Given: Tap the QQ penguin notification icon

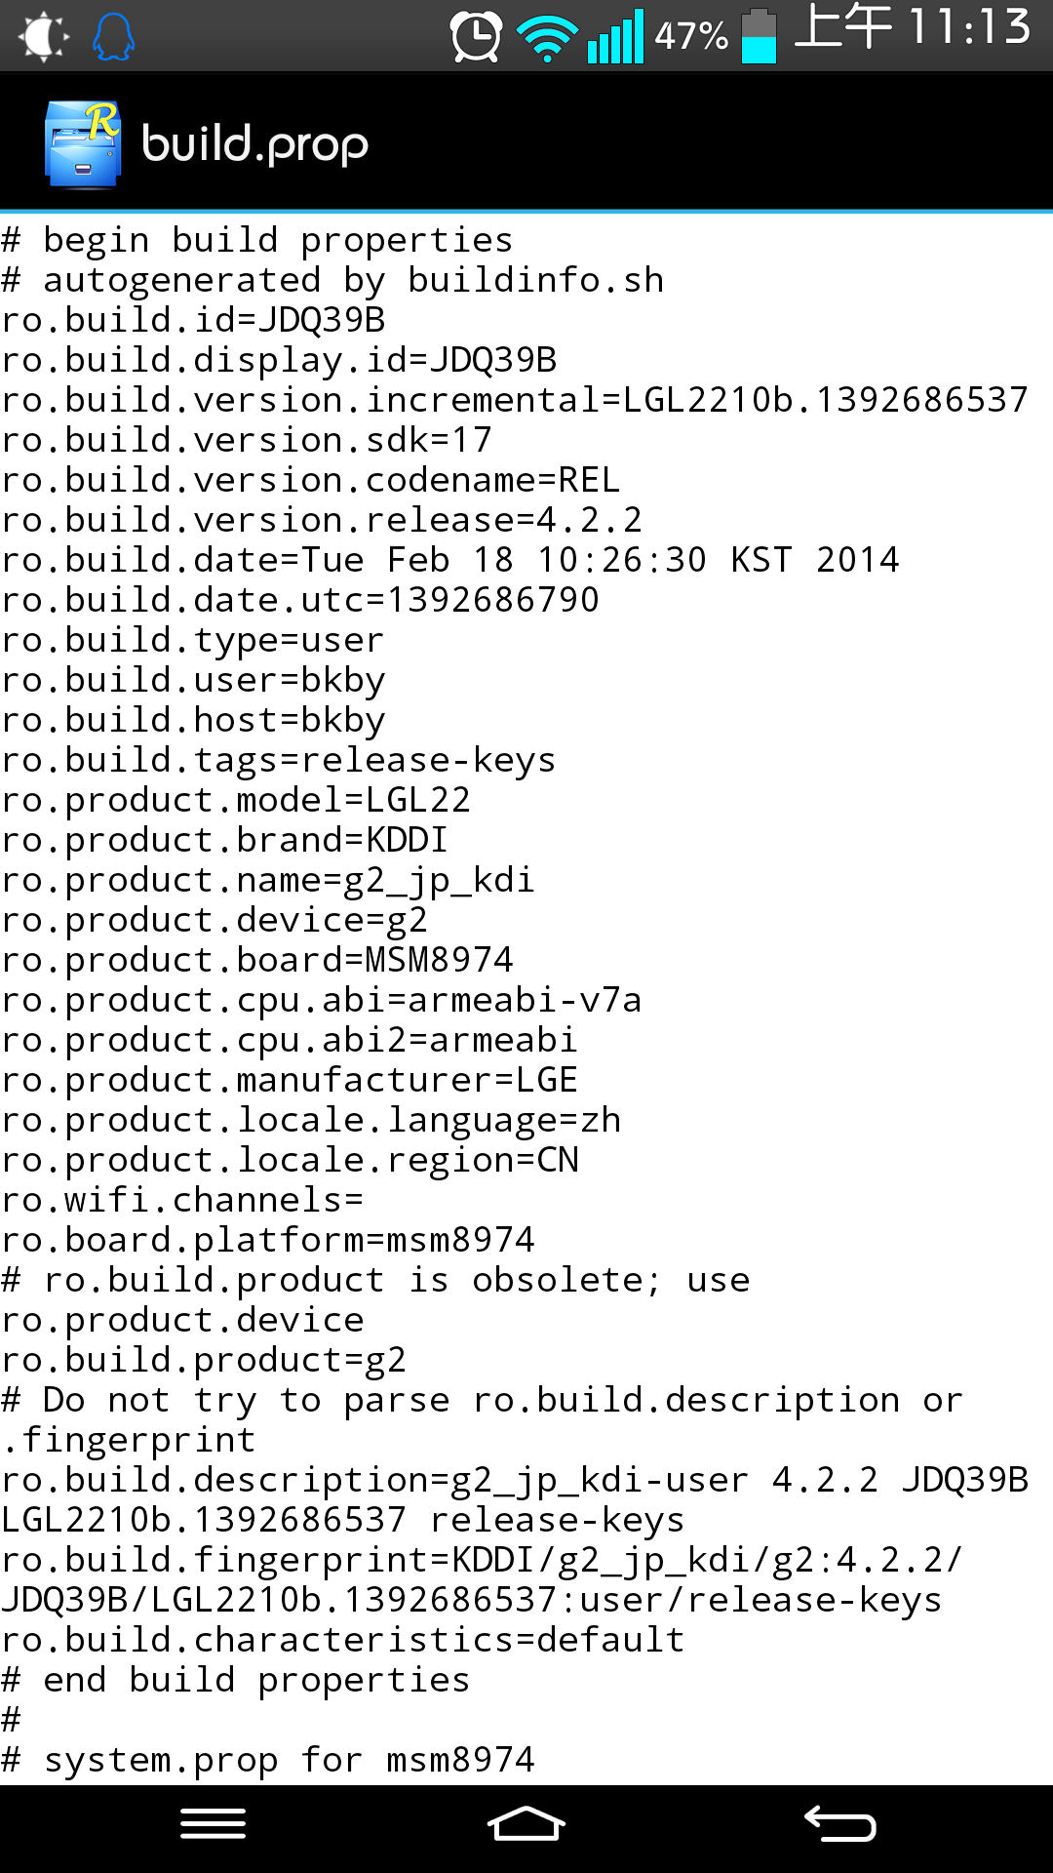Looking at the screenshot, I should (113, 37).
